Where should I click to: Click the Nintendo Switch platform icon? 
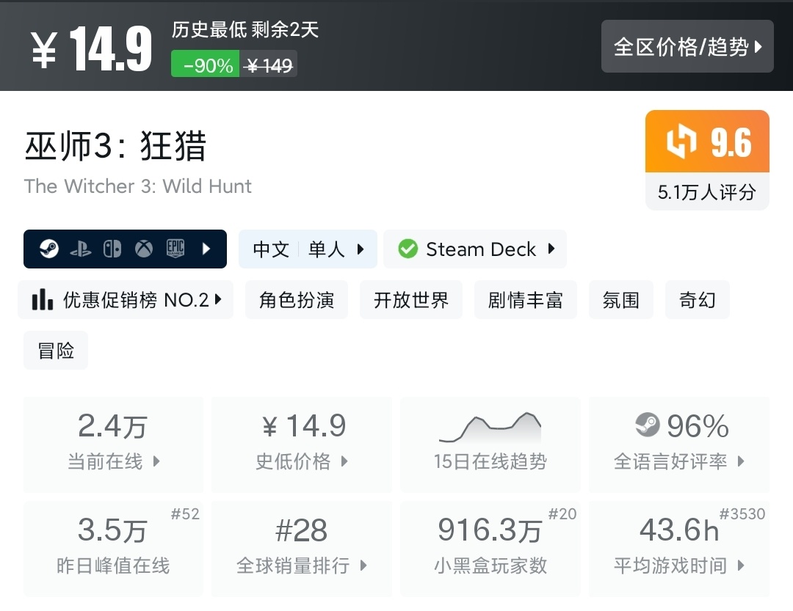pos(112,249)
